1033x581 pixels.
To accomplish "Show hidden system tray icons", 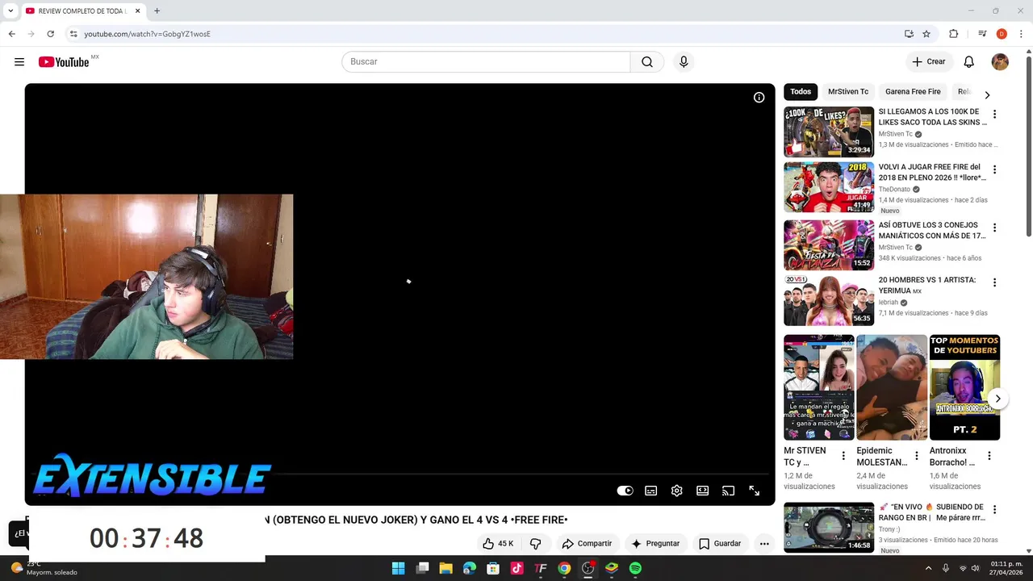I will coord(928,568).
